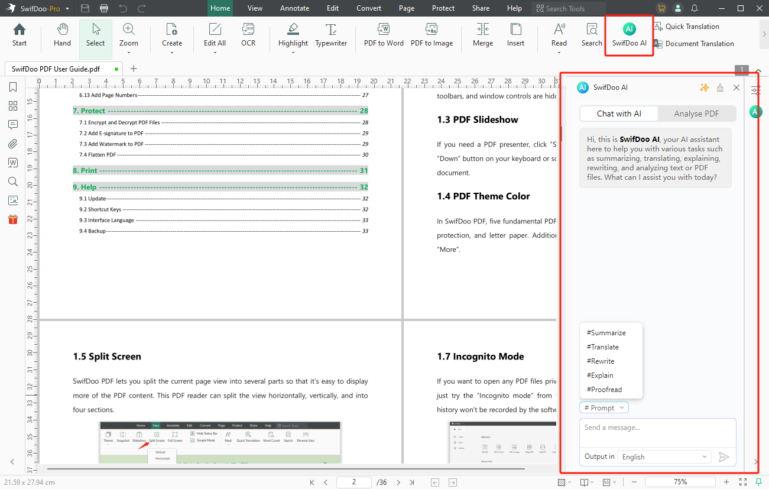The image size is (769, 489).
Task: Open the page display mode dropdown
Action: point(587,482)
